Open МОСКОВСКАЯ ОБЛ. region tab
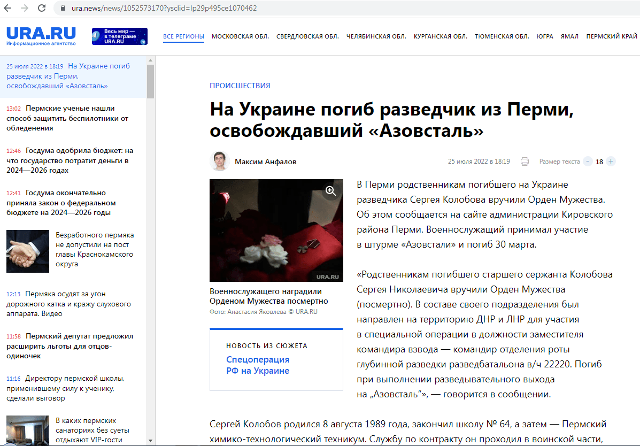The width and height of the screenshot is (640, 446). click(241, 36)
